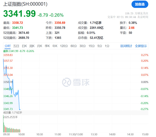
Task: Select the 分时 chart tab
Action: click(x=7, y=46)
